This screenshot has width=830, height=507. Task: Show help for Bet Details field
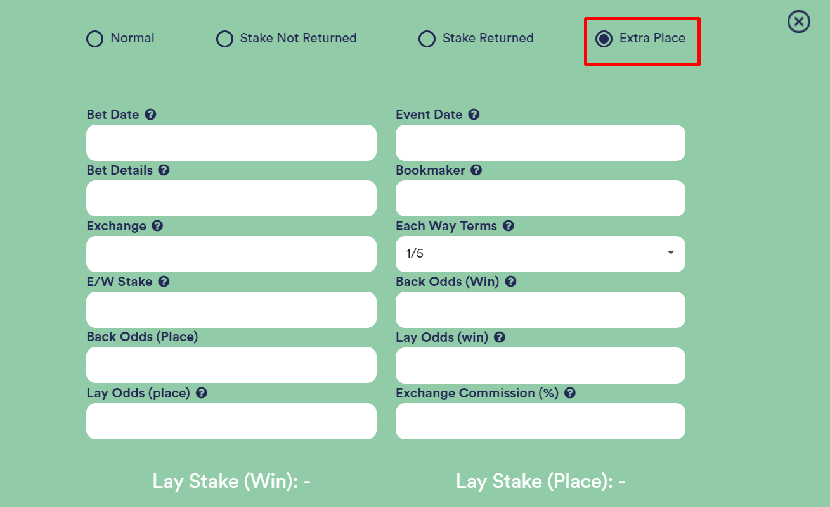[164, 170]
